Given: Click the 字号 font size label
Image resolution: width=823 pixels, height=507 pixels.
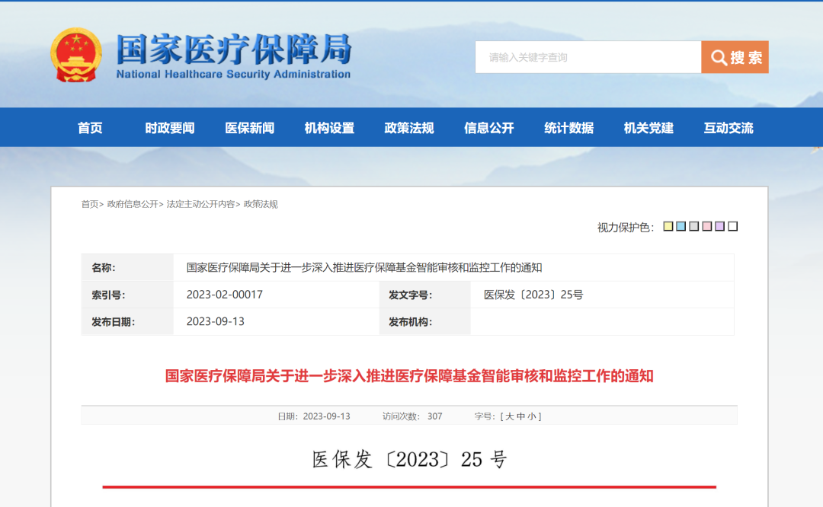Looking at the screenshot, I should (485, 416).
